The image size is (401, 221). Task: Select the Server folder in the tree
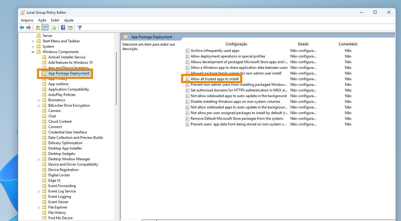[47, 36]
